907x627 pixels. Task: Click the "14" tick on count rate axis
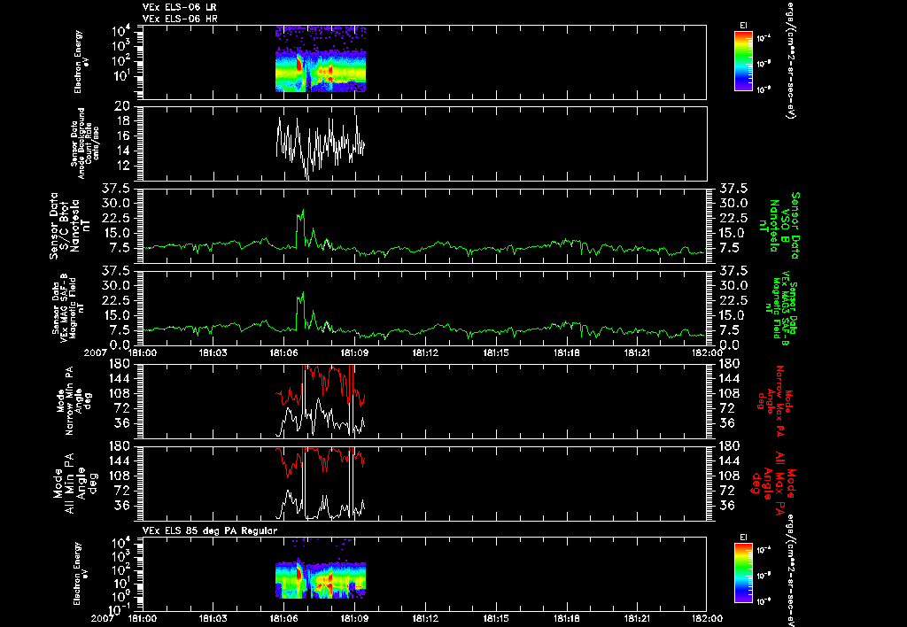123,151
